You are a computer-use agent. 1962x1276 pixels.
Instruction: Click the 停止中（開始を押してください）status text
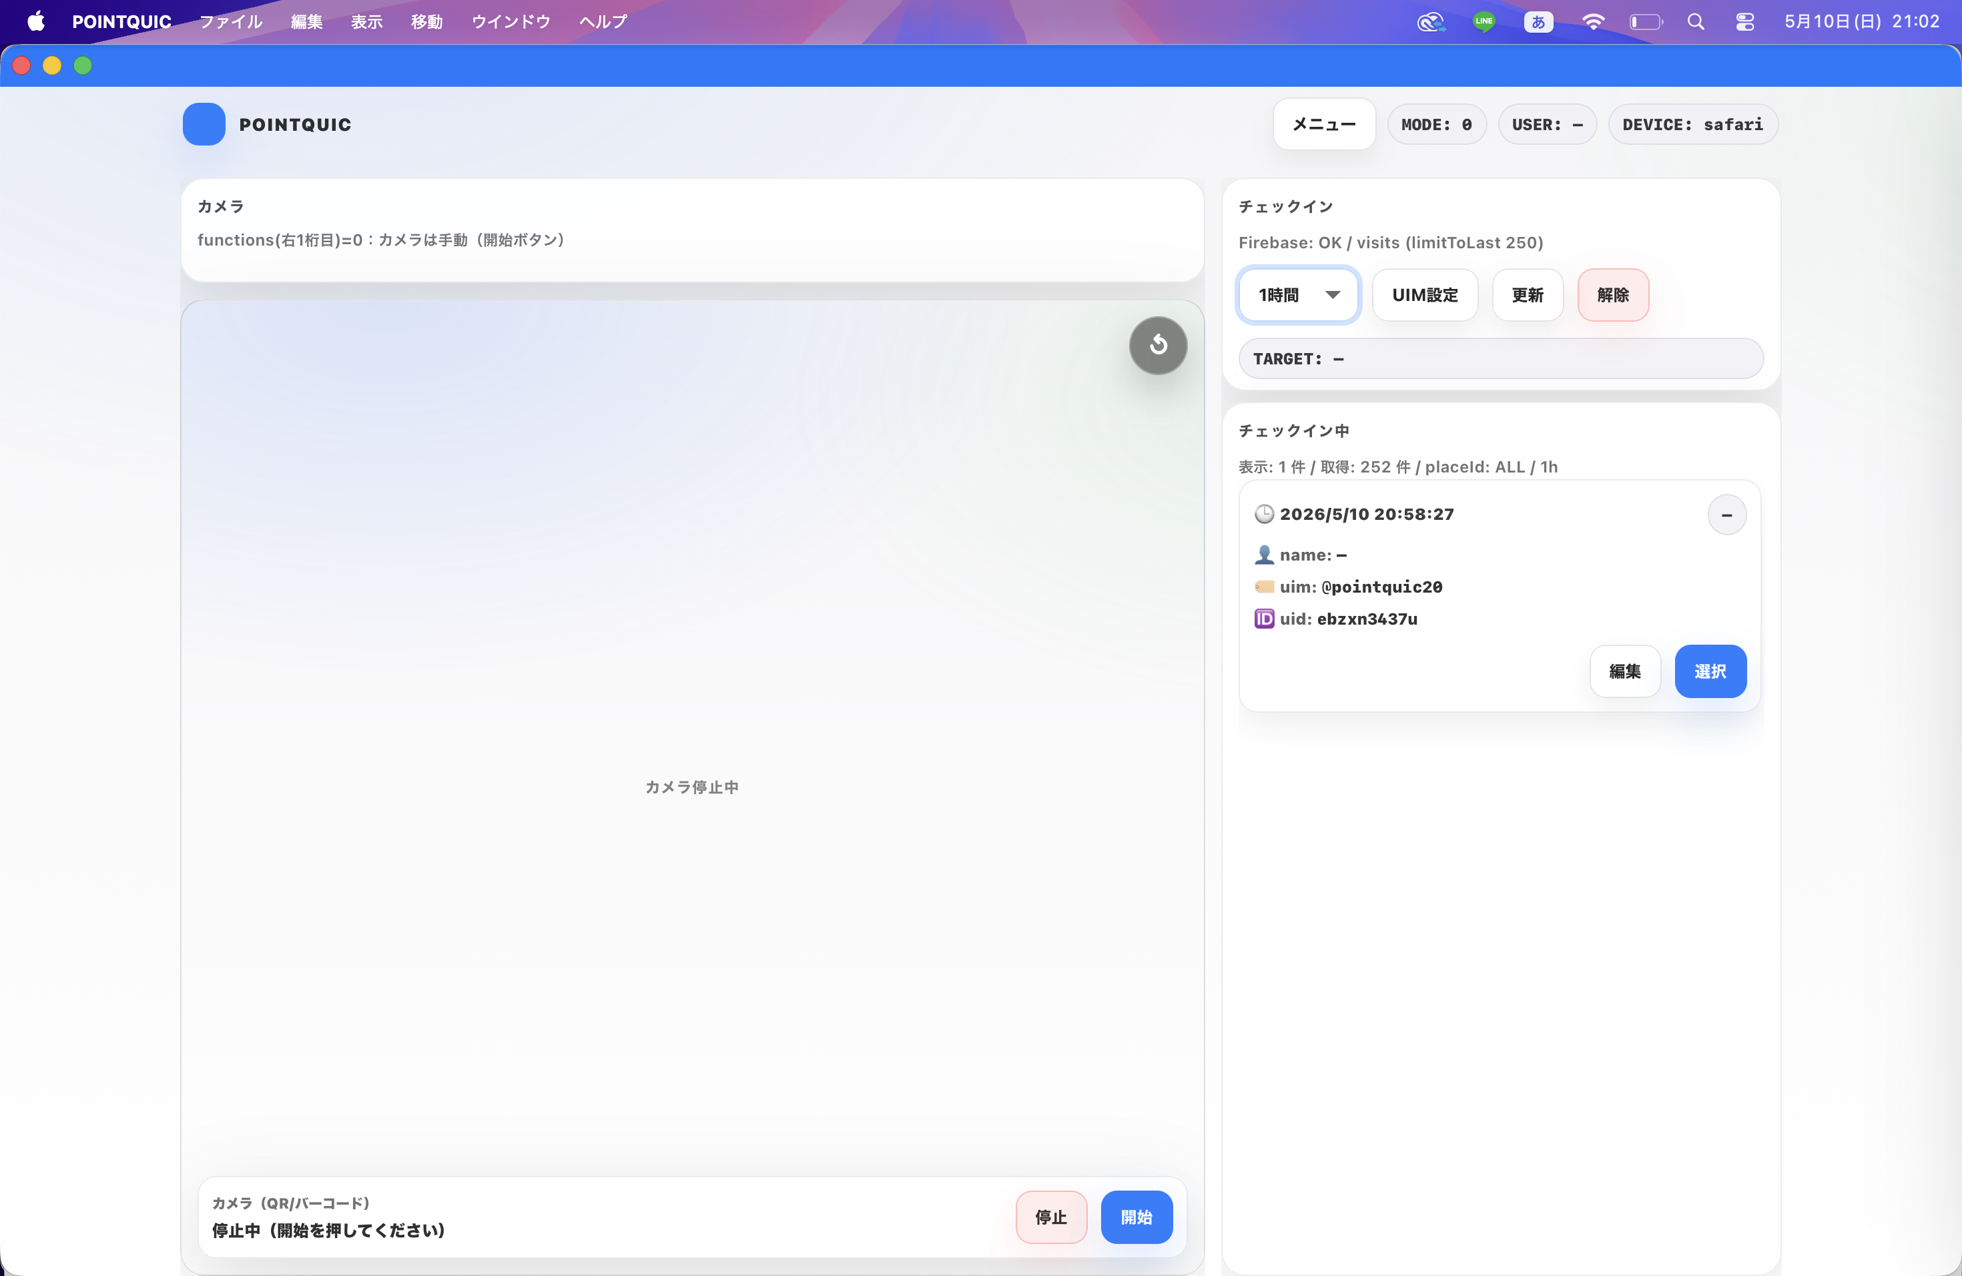329,1231
